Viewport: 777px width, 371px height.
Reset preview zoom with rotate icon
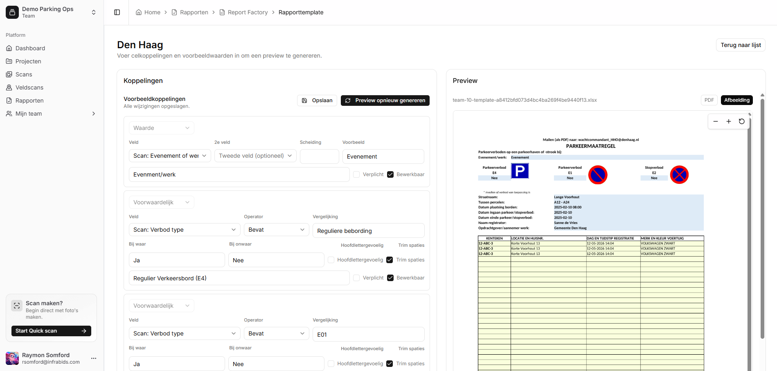pyautogui.click(x=742, y=121)
